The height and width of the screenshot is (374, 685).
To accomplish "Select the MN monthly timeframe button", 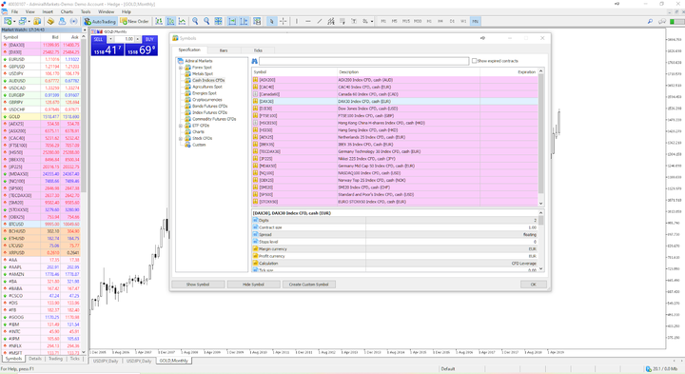I will tap(476, 21).
